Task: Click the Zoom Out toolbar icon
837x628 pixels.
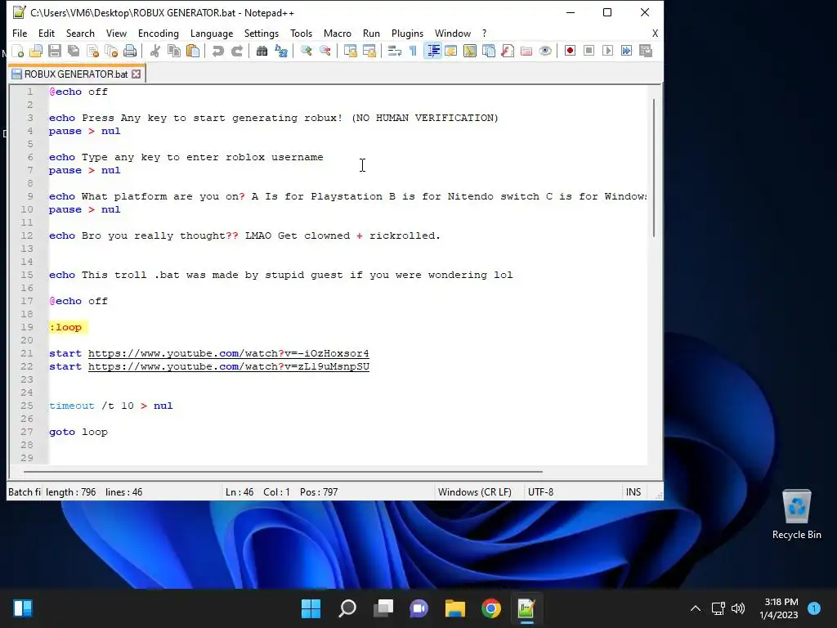Action: [x=325, y=52]
